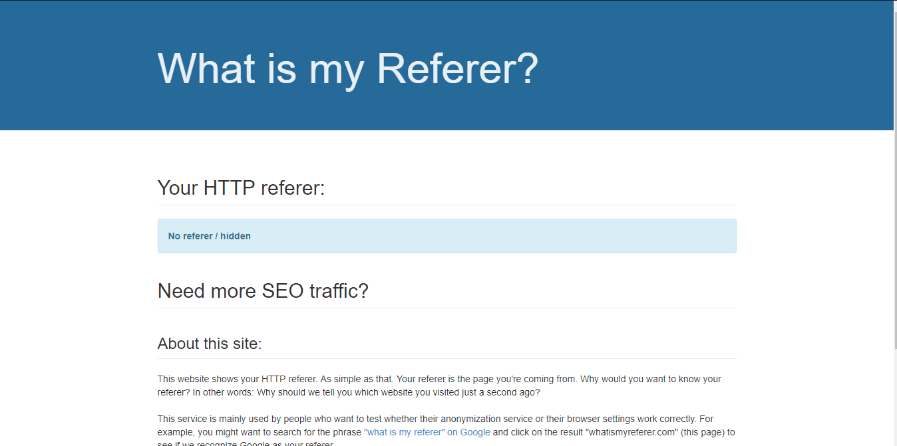Click the "Need more SEO traffic?" heading
The image size is (897, 446).
(x=263, y=291)
